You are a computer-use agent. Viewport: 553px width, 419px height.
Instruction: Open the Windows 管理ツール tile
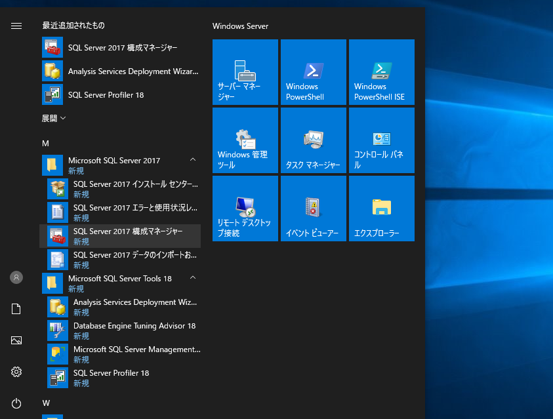tap(245, 140)
